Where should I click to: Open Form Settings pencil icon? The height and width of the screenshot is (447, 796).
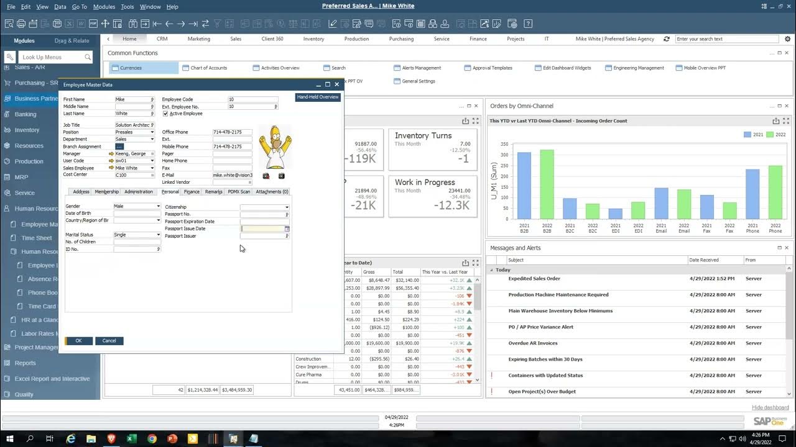pos(333,24)
